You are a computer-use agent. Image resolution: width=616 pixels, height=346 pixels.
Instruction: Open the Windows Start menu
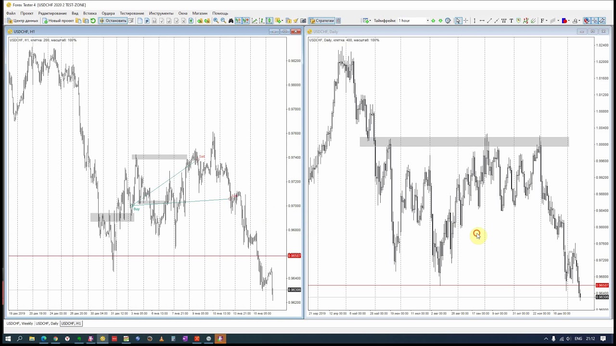8,339
